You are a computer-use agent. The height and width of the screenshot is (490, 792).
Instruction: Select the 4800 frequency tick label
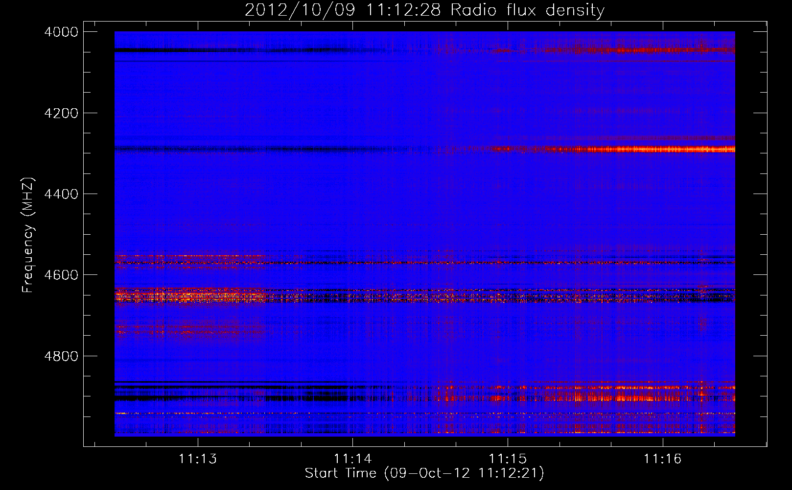(x=61, y=356)
